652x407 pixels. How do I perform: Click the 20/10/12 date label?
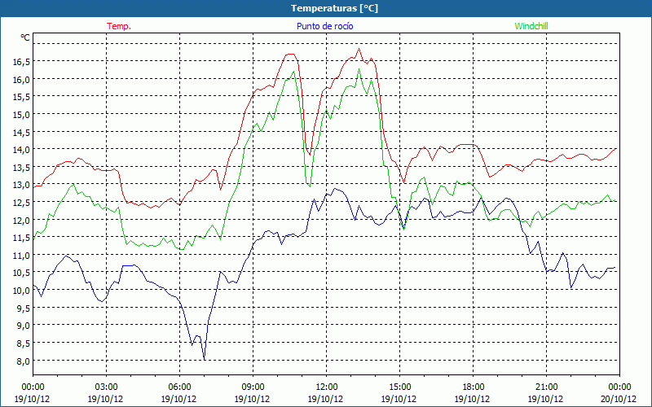pyautogui.click(x=619, y=399)
